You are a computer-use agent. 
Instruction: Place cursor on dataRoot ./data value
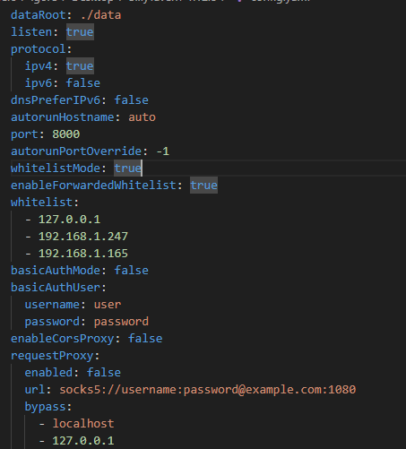(x=100, y=15)
